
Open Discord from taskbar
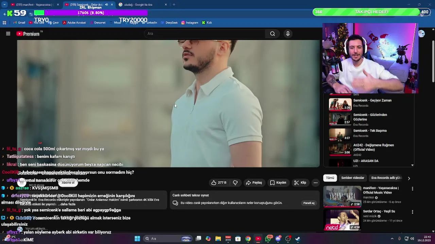click(x=278, y=239)
